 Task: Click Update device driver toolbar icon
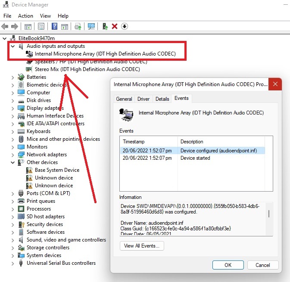tap(78, 26)
